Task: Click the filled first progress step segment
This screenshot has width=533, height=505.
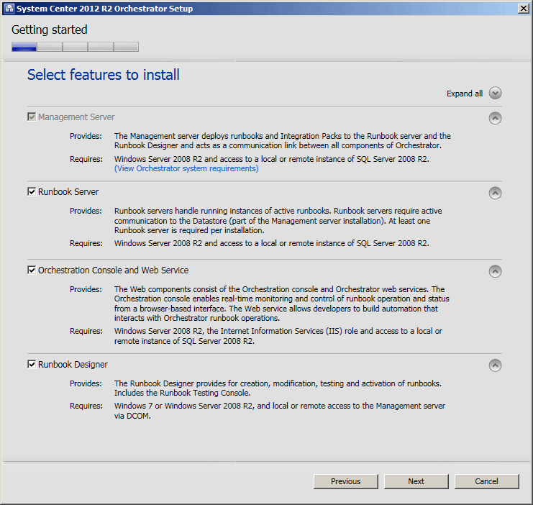Action: (24, 47)
